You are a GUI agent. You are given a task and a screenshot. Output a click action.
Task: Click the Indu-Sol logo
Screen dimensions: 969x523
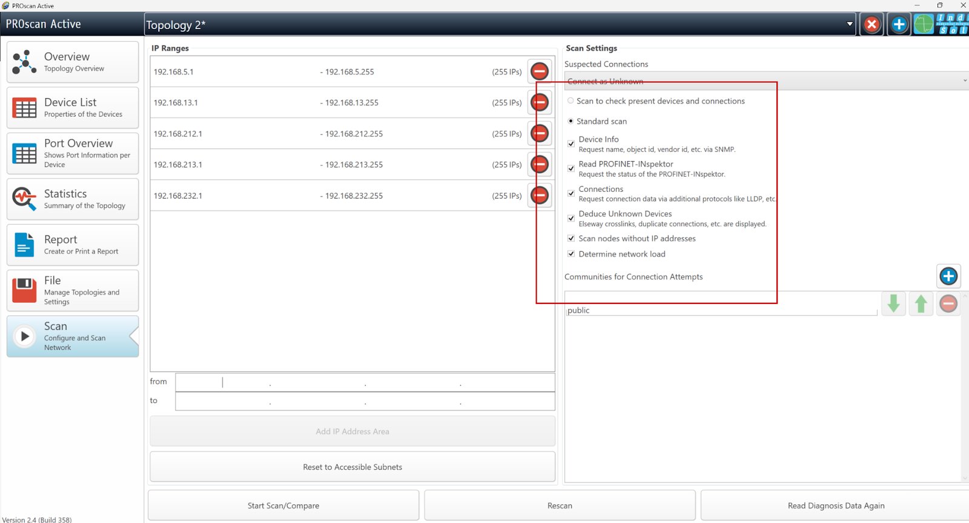coord(952,24)
